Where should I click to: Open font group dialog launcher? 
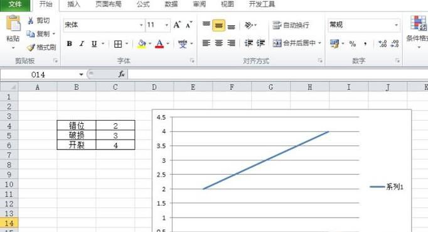[192, 61]
